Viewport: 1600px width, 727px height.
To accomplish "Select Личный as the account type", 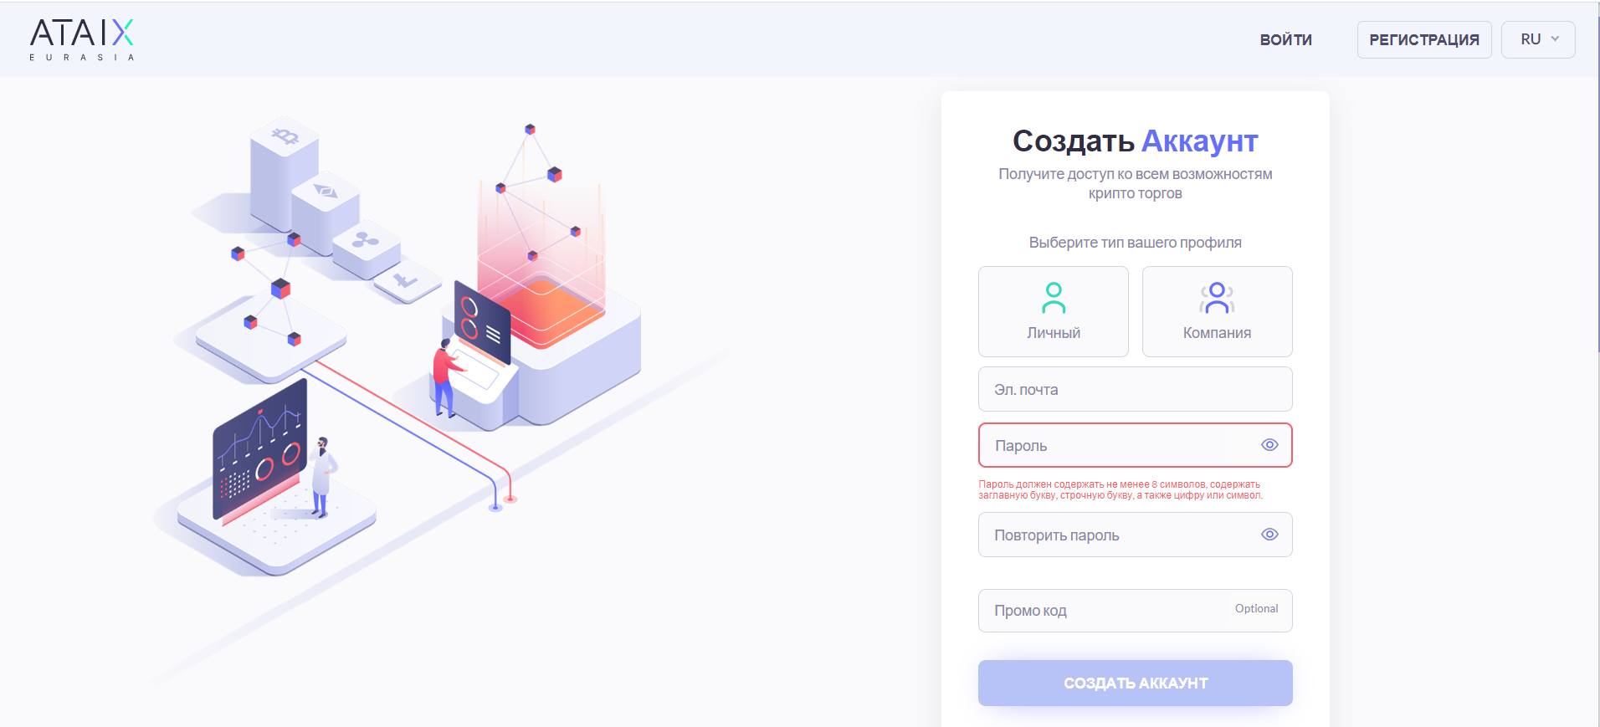I will click(1053, 311).
